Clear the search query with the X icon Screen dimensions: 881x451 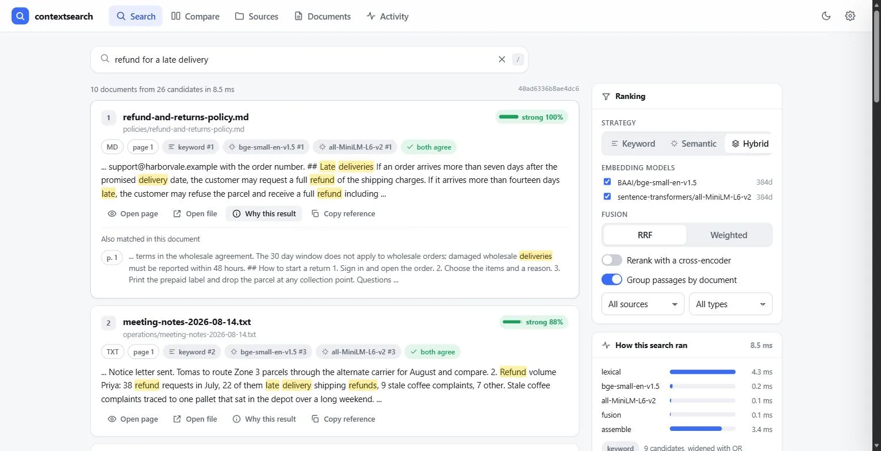pos(501,59)
